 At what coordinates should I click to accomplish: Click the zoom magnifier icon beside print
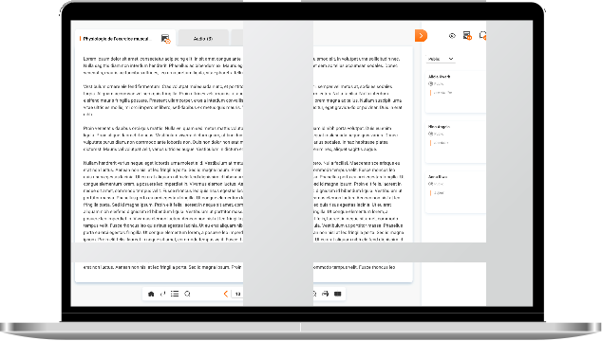tap(314, 294)
